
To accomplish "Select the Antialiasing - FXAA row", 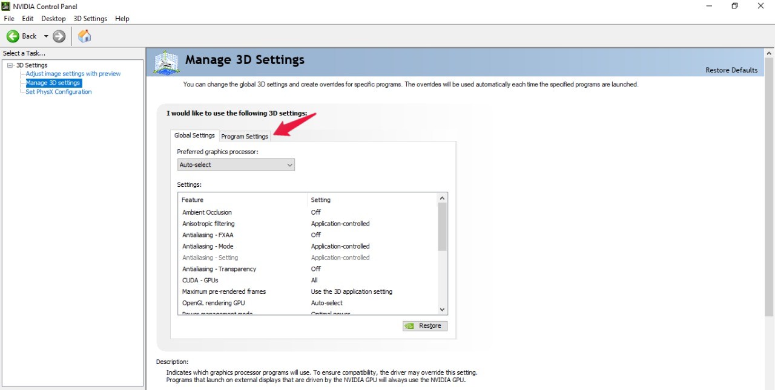I will click(308, 235).
